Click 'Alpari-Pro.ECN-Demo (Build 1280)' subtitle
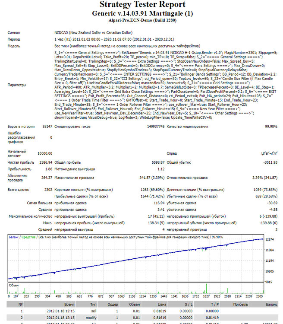Image resolution: width=283 pixels, height=324 pixels. point(142,20)
